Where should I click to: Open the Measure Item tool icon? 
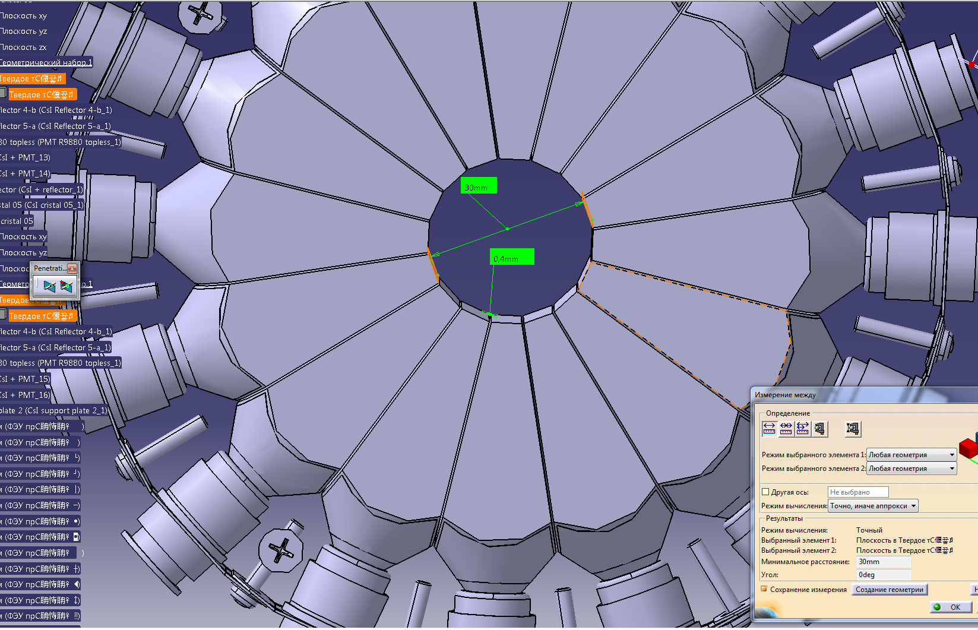click(819, 428)
